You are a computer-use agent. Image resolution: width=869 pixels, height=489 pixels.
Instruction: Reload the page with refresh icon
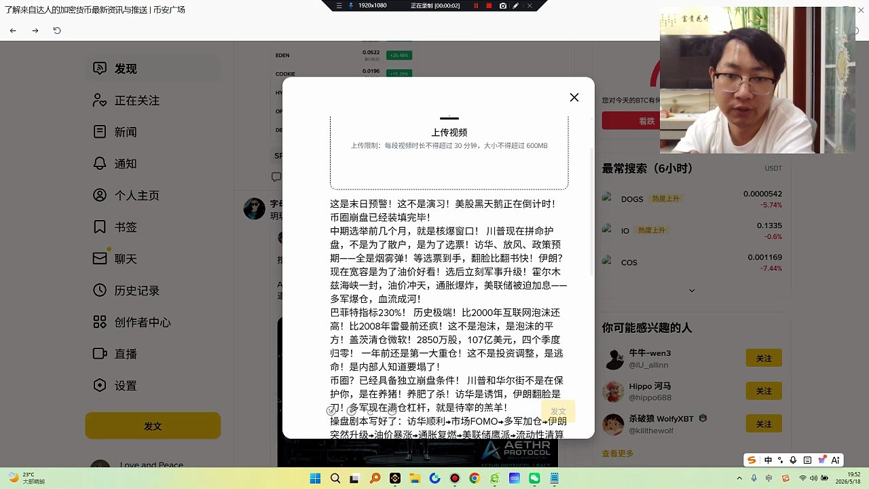[x=57, y=31]
